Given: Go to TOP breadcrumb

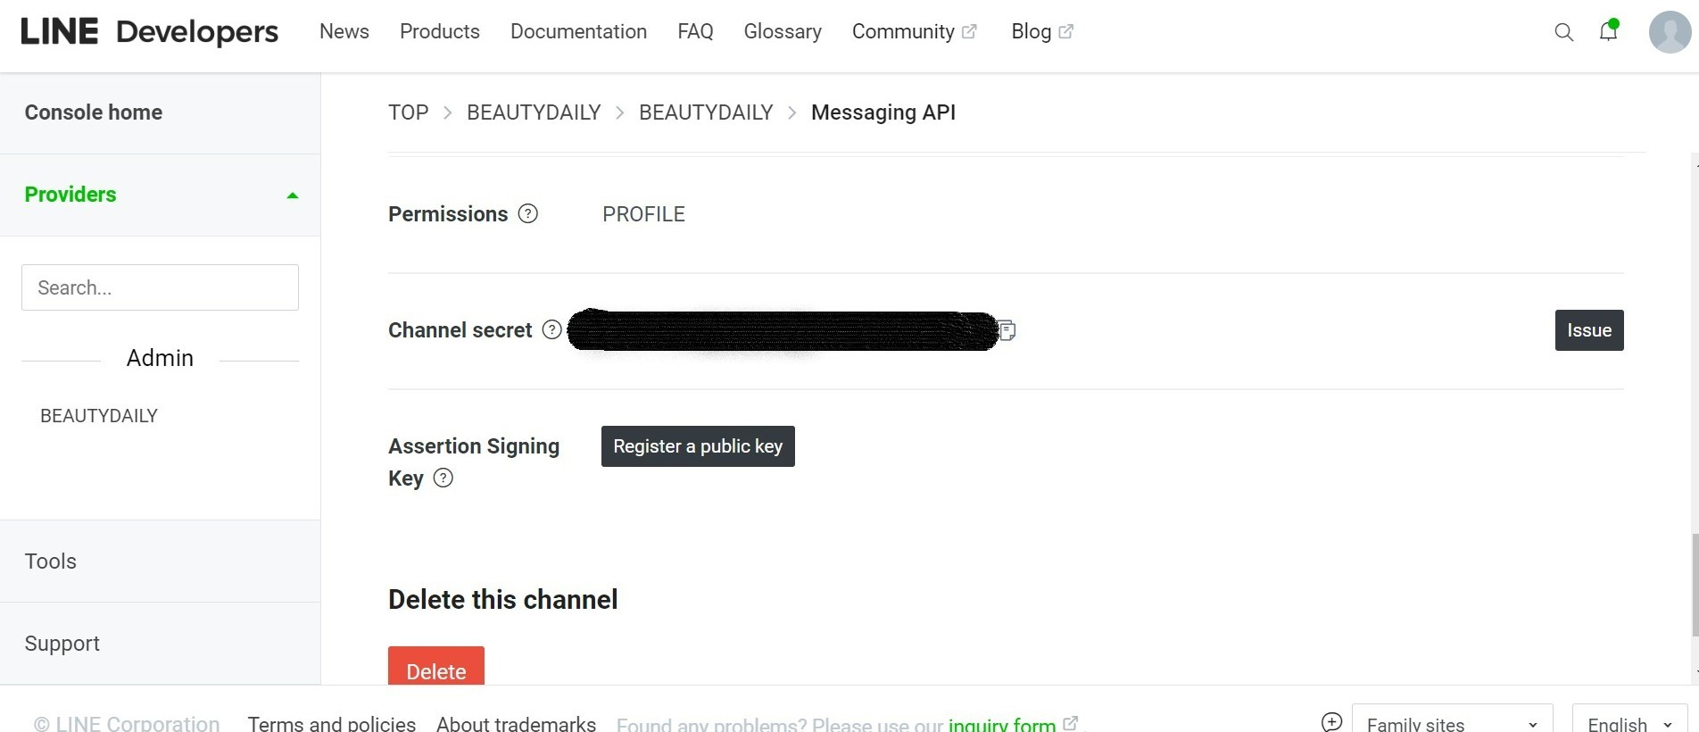Looking at the screenshot, I should pos(409,112).
